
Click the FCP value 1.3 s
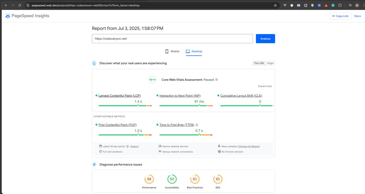point(138,131)
